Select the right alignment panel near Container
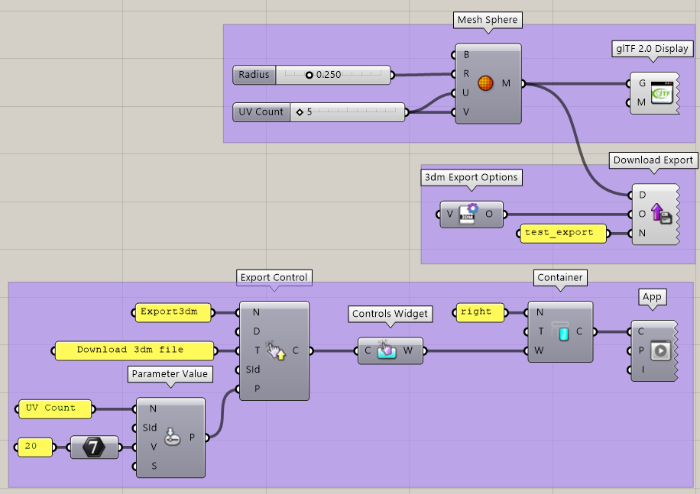700x494 pixels. point(479,312)
